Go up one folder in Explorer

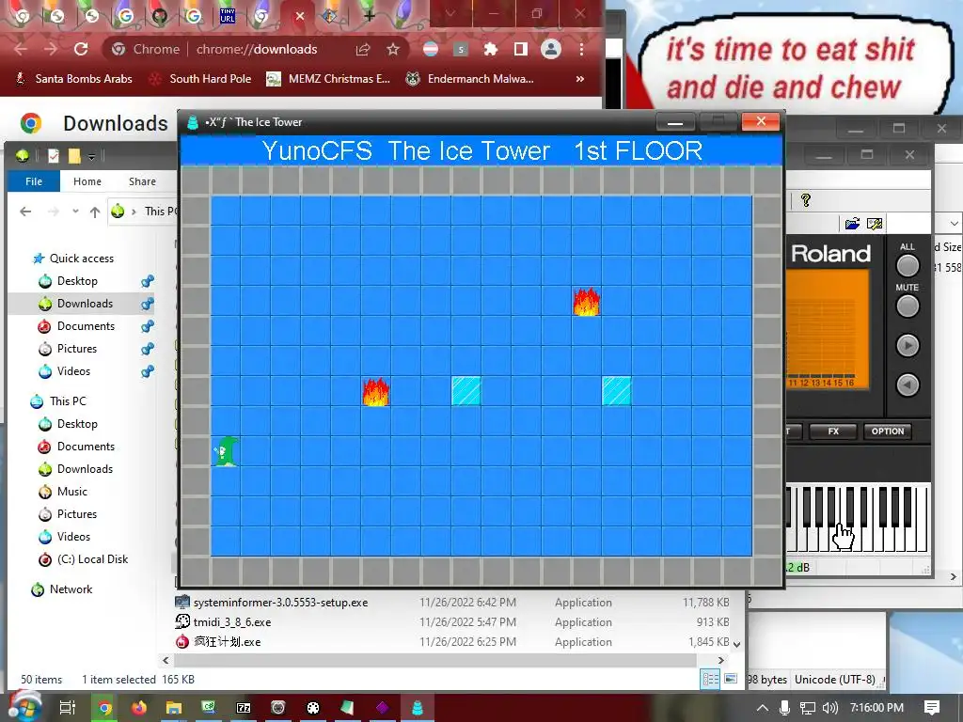(x=95, y=212)
